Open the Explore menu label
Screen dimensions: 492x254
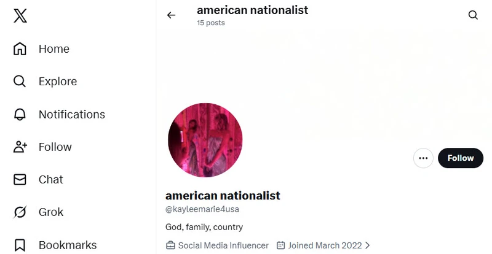coord(58,82)
